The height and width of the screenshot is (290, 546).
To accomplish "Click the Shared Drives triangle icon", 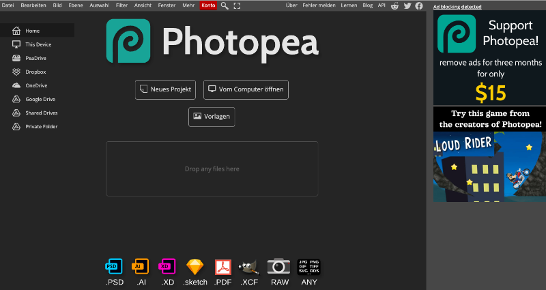I will (16, 113).
